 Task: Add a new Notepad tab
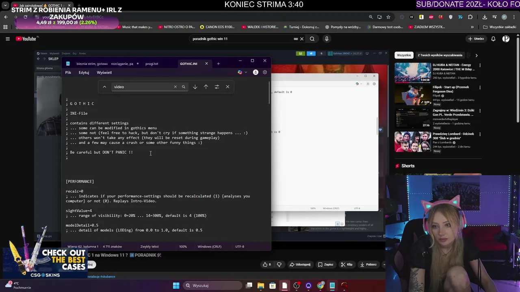tap(218, 64)
